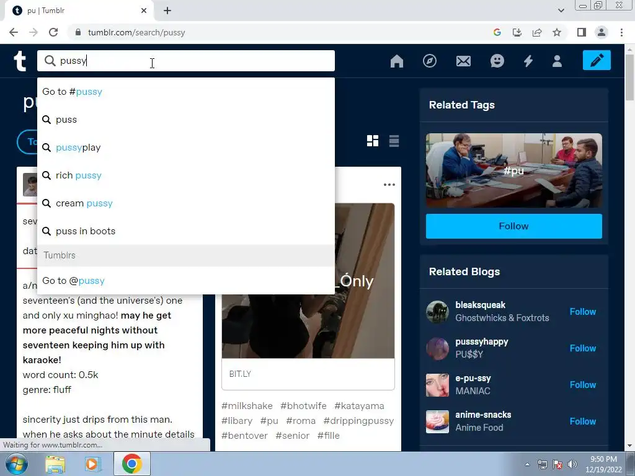Switch to grid view layout icon

[x=373, y=141]
